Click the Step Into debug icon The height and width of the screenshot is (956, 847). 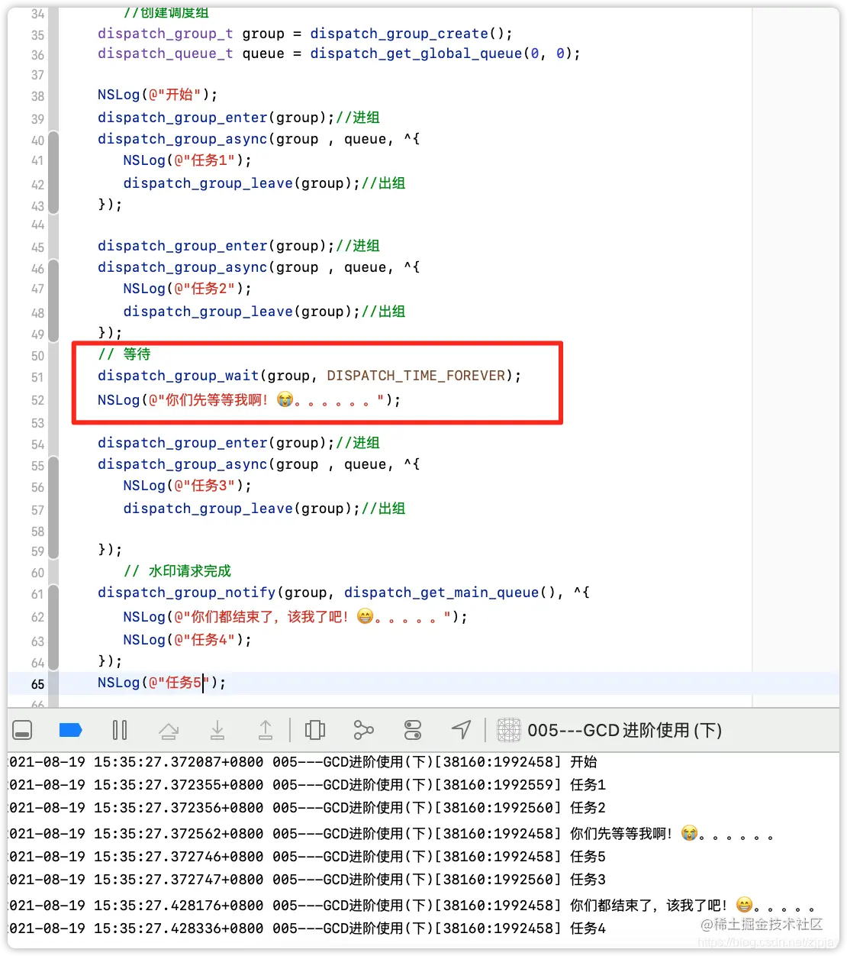[x=217, y=731]
